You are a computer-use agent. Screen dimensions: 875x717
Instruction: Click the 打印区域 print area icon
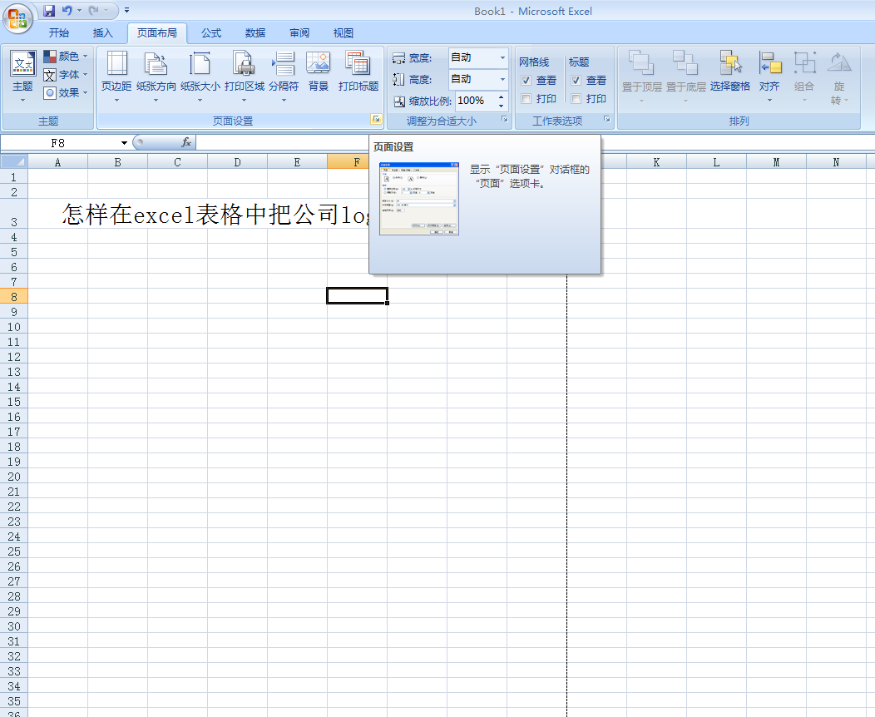(x=244, y=63)
